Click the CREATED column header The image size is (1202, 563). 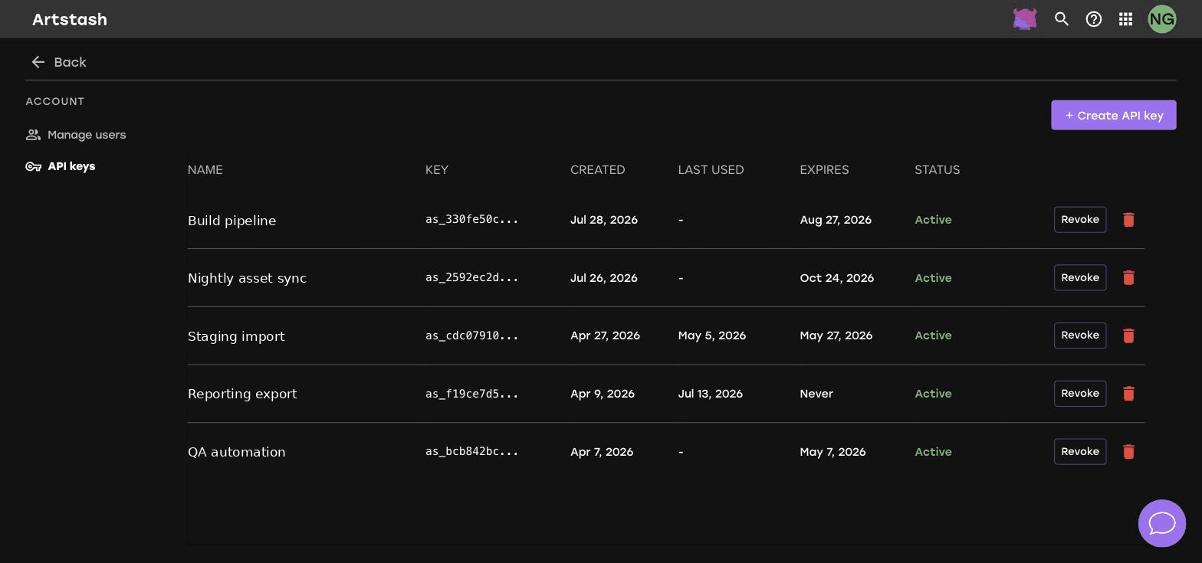click(x=598, y=170)
